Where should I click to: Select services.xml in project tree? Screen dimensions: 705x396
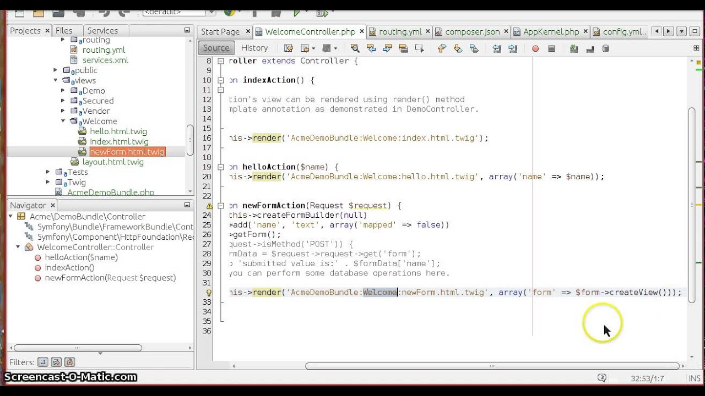[105, 61]
